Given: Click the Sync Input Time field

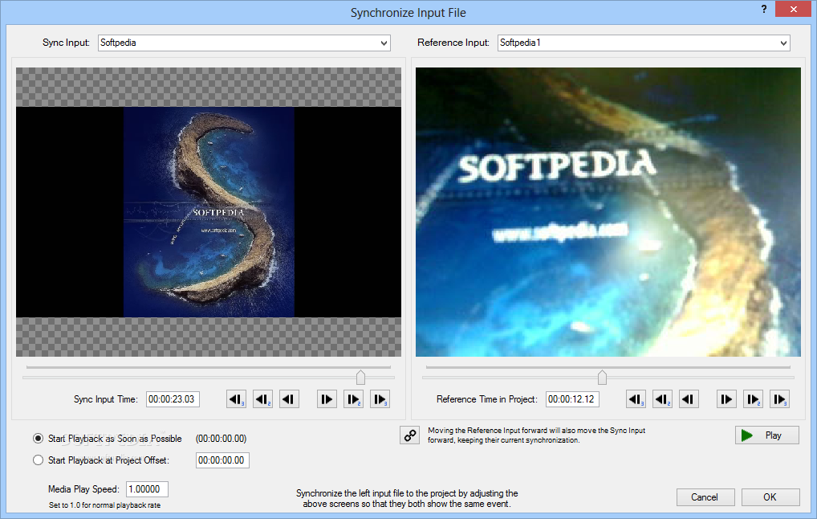Looking at the screenshot, I should [x=173, y=399].
